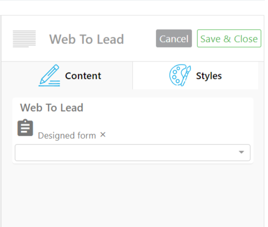
Task: Click the Designed form label text
Action: pos(67,136)
